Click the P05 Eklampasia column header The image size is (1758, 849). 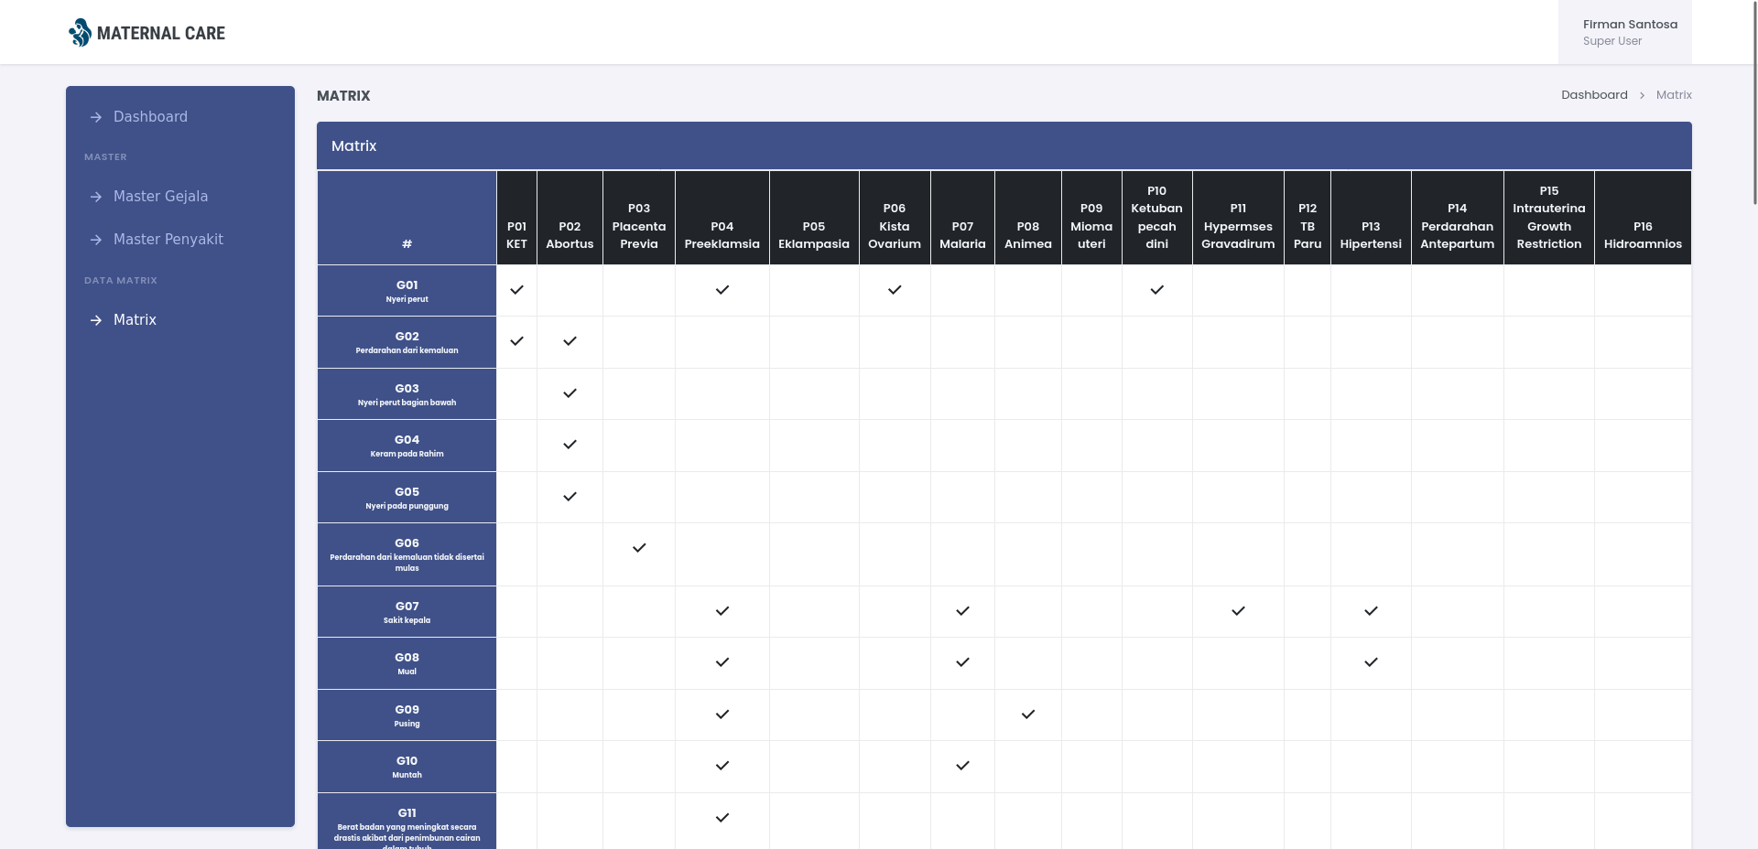tap(814, 218)
